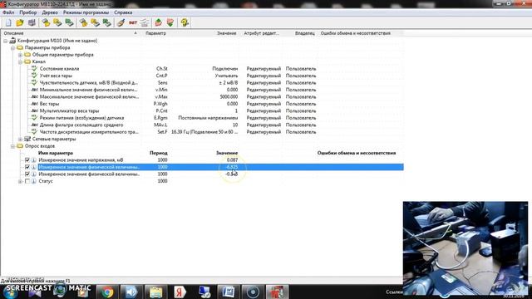Click the ± 2 мВ/В sensitivity value

click(229, 83)
